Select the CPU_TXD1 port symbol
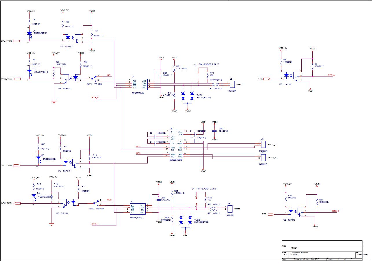This screenshot has width=372, height=266. 17,165
